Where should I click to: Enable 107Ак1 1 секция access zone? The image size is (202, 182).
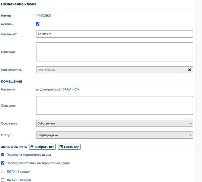coord(3,172)
